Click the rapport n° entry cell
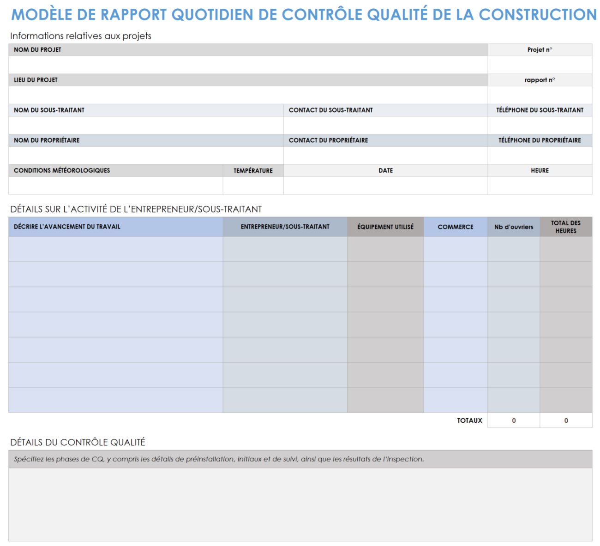This screenshot has height=546, width=600. coord(540,95)
